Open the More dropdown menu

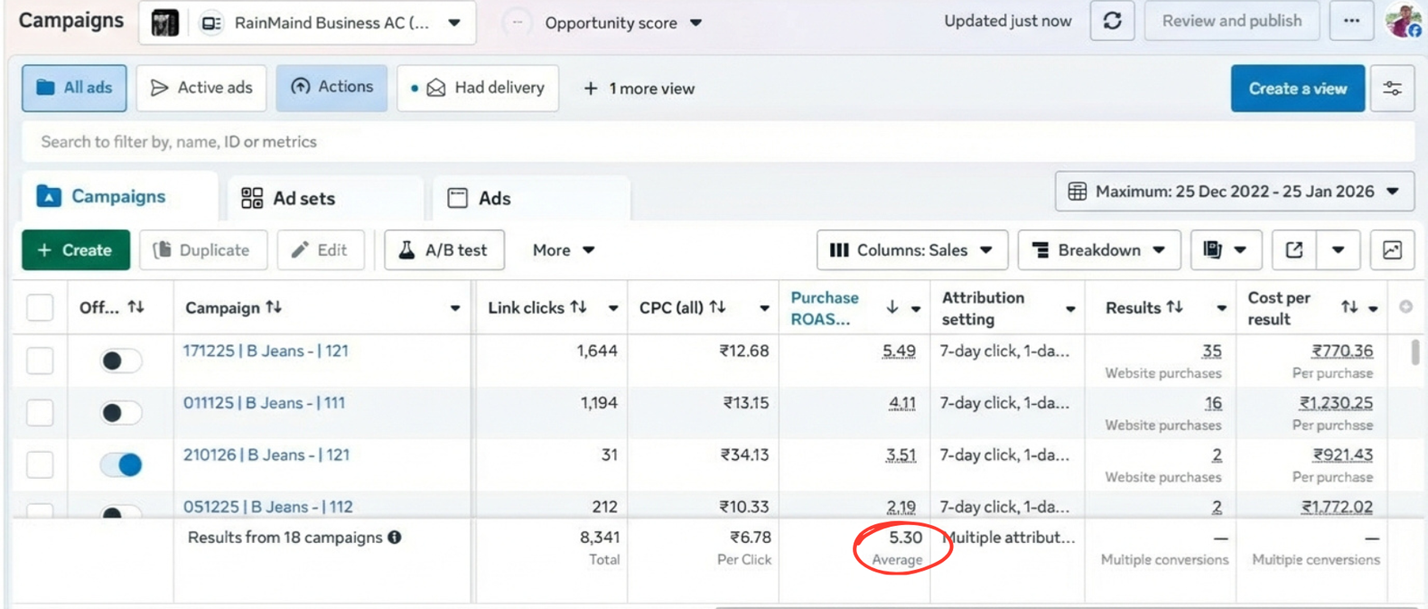pyautogui.click(x=563, y=251)
